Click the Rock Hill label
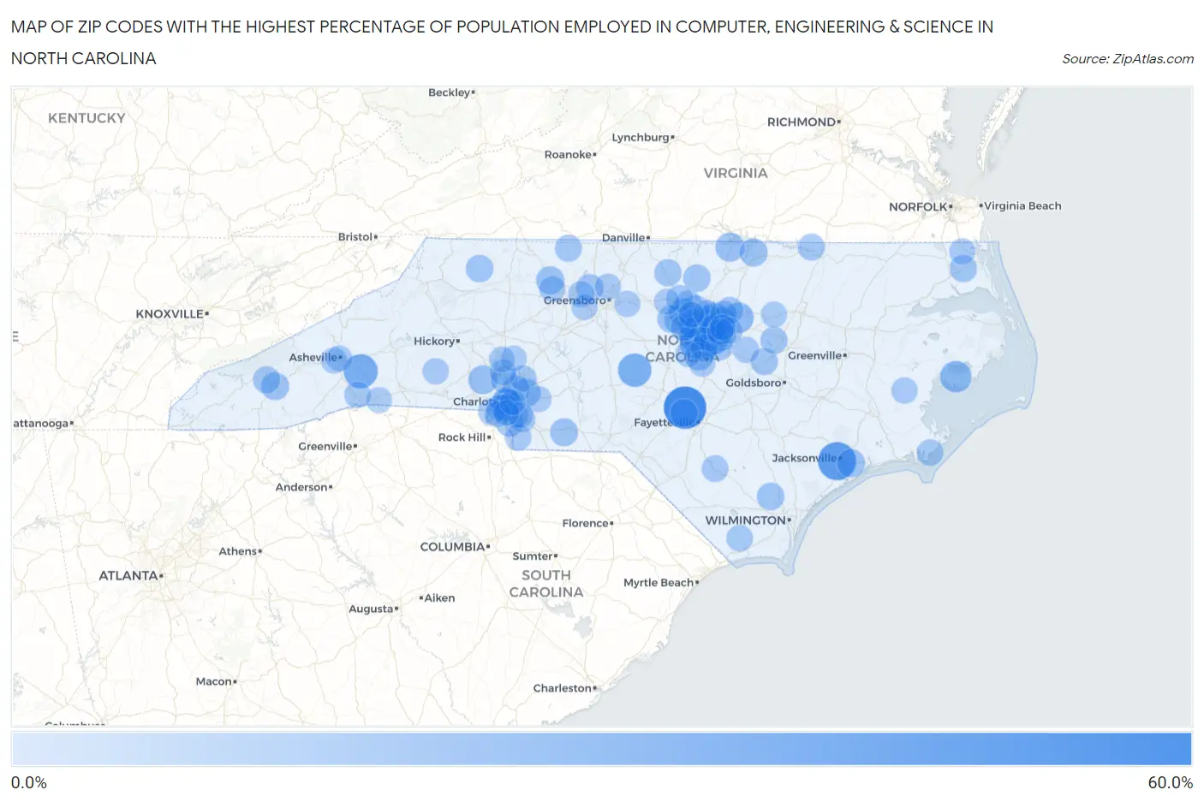 pos(462,437)
